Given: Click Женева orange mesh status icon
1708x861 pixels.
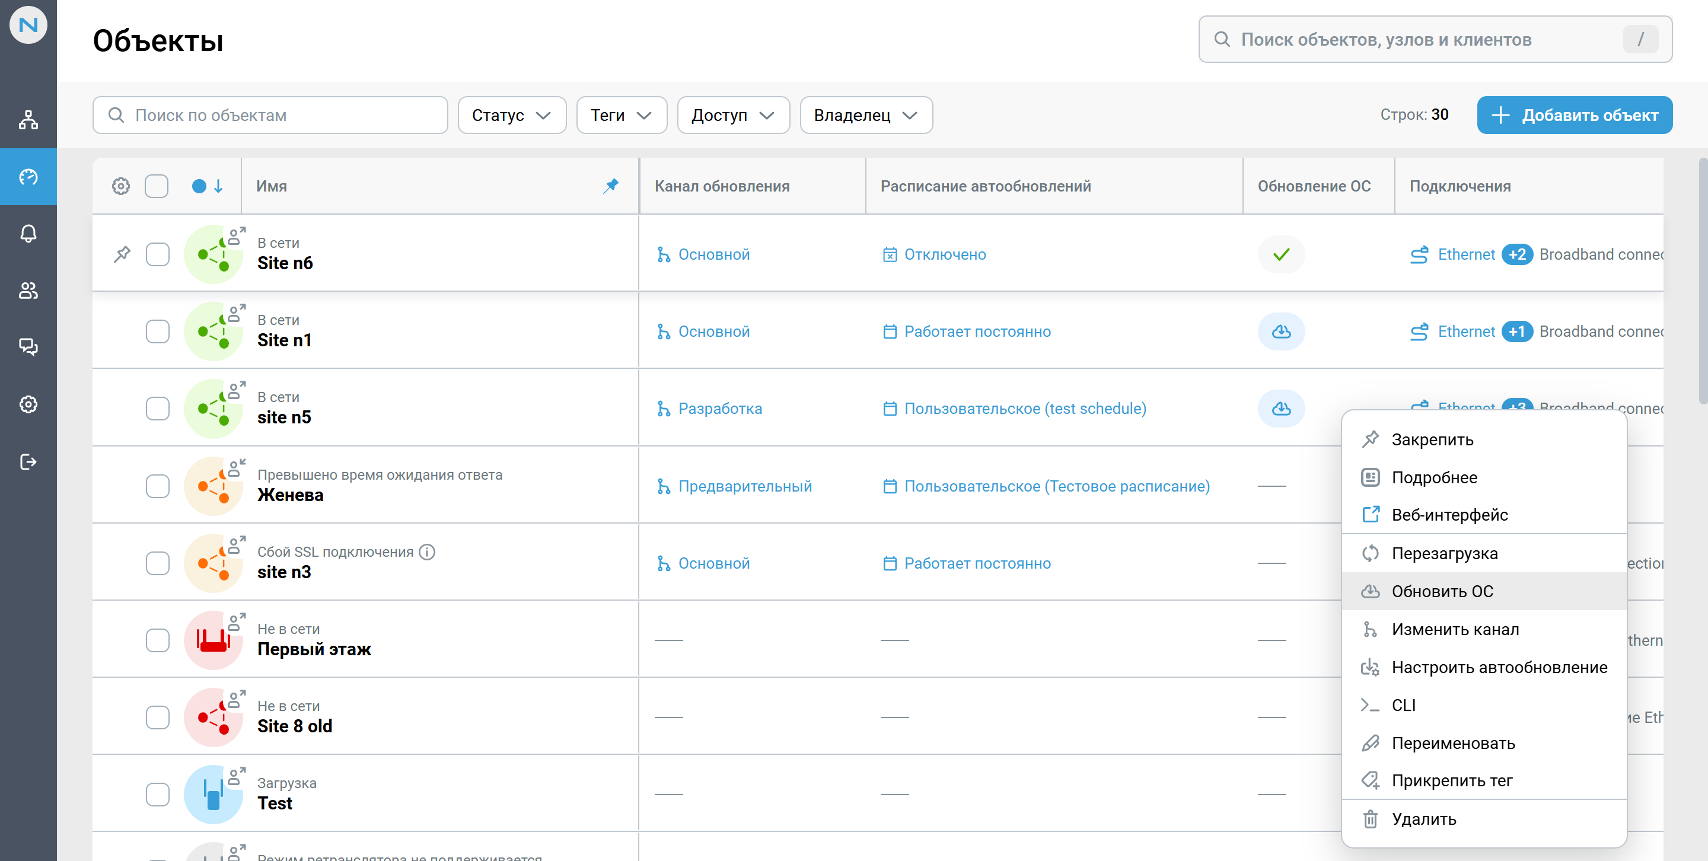Looking at the screenshot, I should (213, 486).
